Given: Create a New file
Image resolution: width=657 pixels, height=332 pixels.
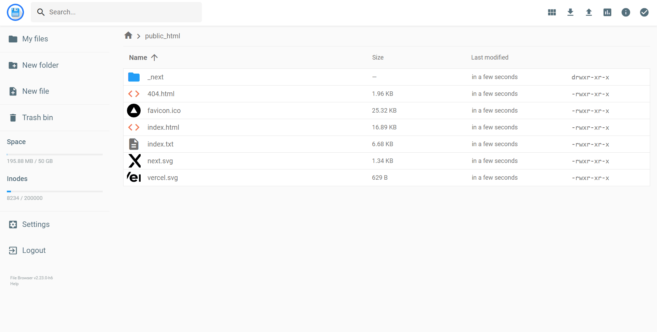Looking at the screenshot, I should click(x=35, y=91).
